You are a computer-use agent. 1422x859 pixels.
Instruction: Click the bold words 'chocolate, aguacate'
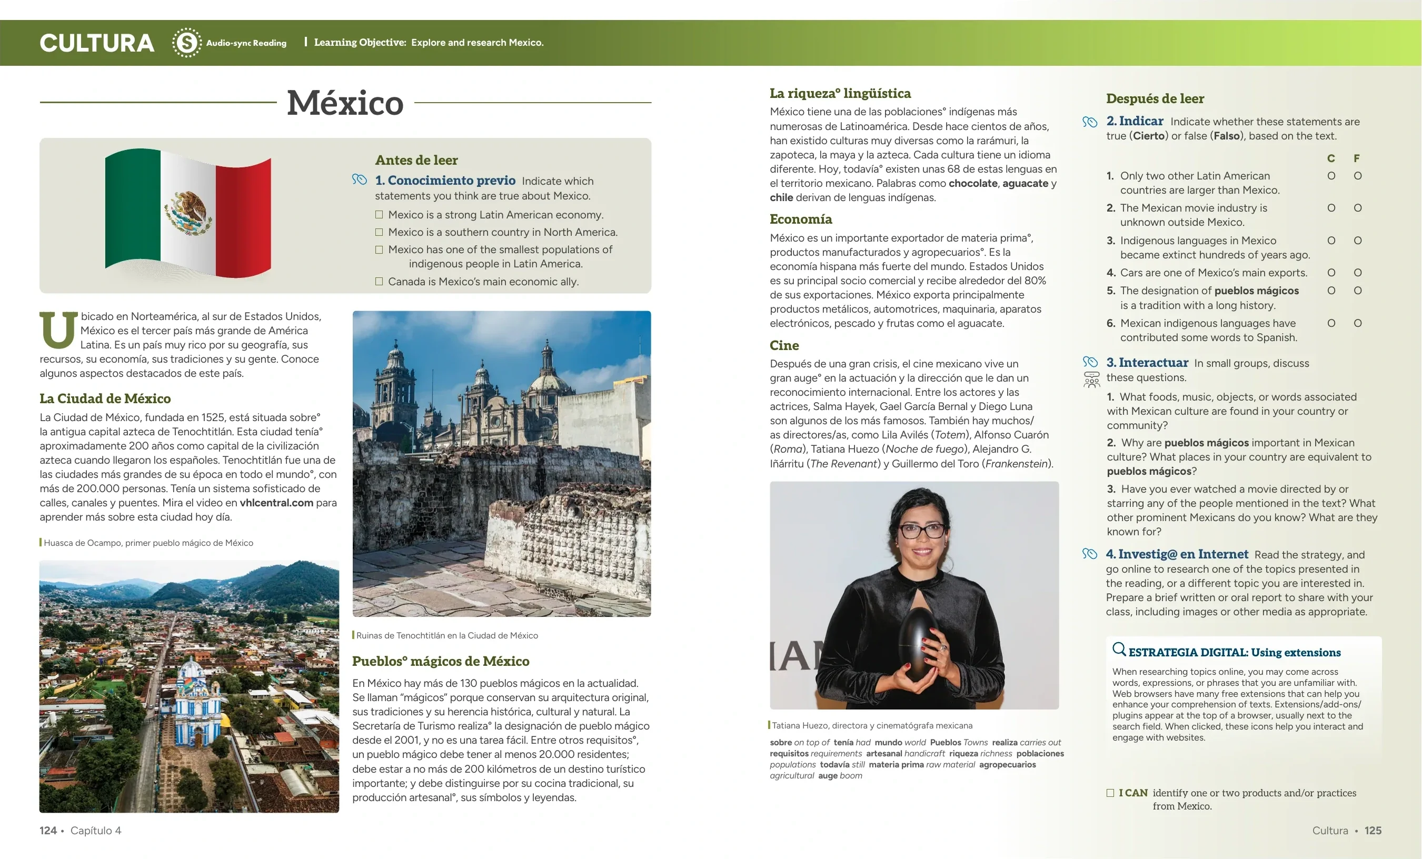point(998,184)
